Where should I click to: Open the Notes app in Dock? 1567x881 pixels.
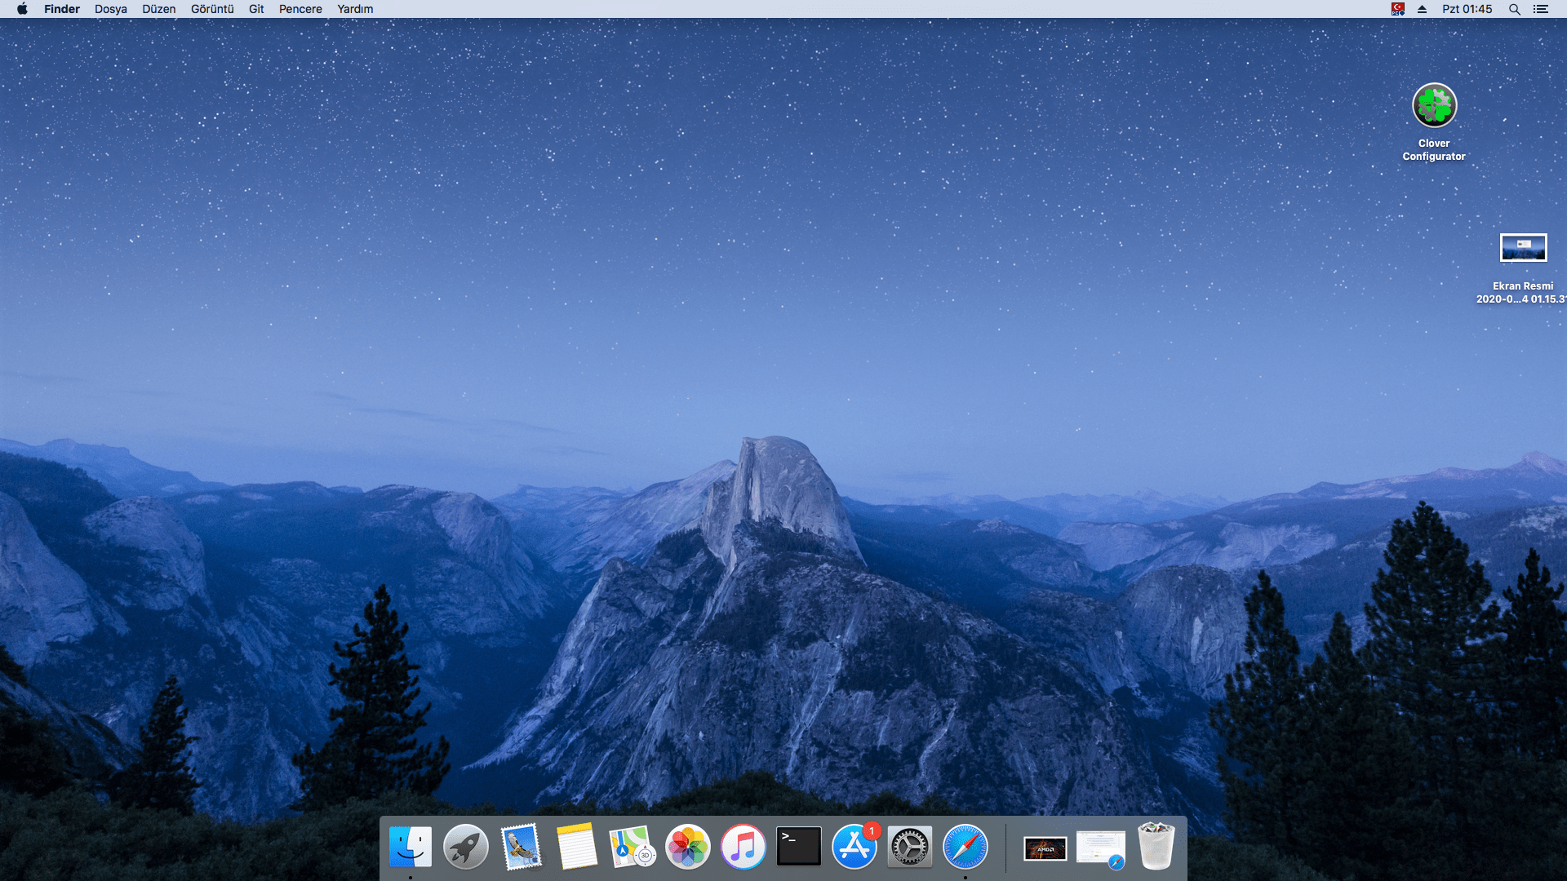click(x=576, y=847)
